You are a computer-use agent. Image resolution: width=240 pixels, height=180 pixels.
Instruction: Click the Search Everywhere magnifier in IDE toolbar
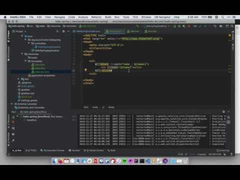pos(232,26)
